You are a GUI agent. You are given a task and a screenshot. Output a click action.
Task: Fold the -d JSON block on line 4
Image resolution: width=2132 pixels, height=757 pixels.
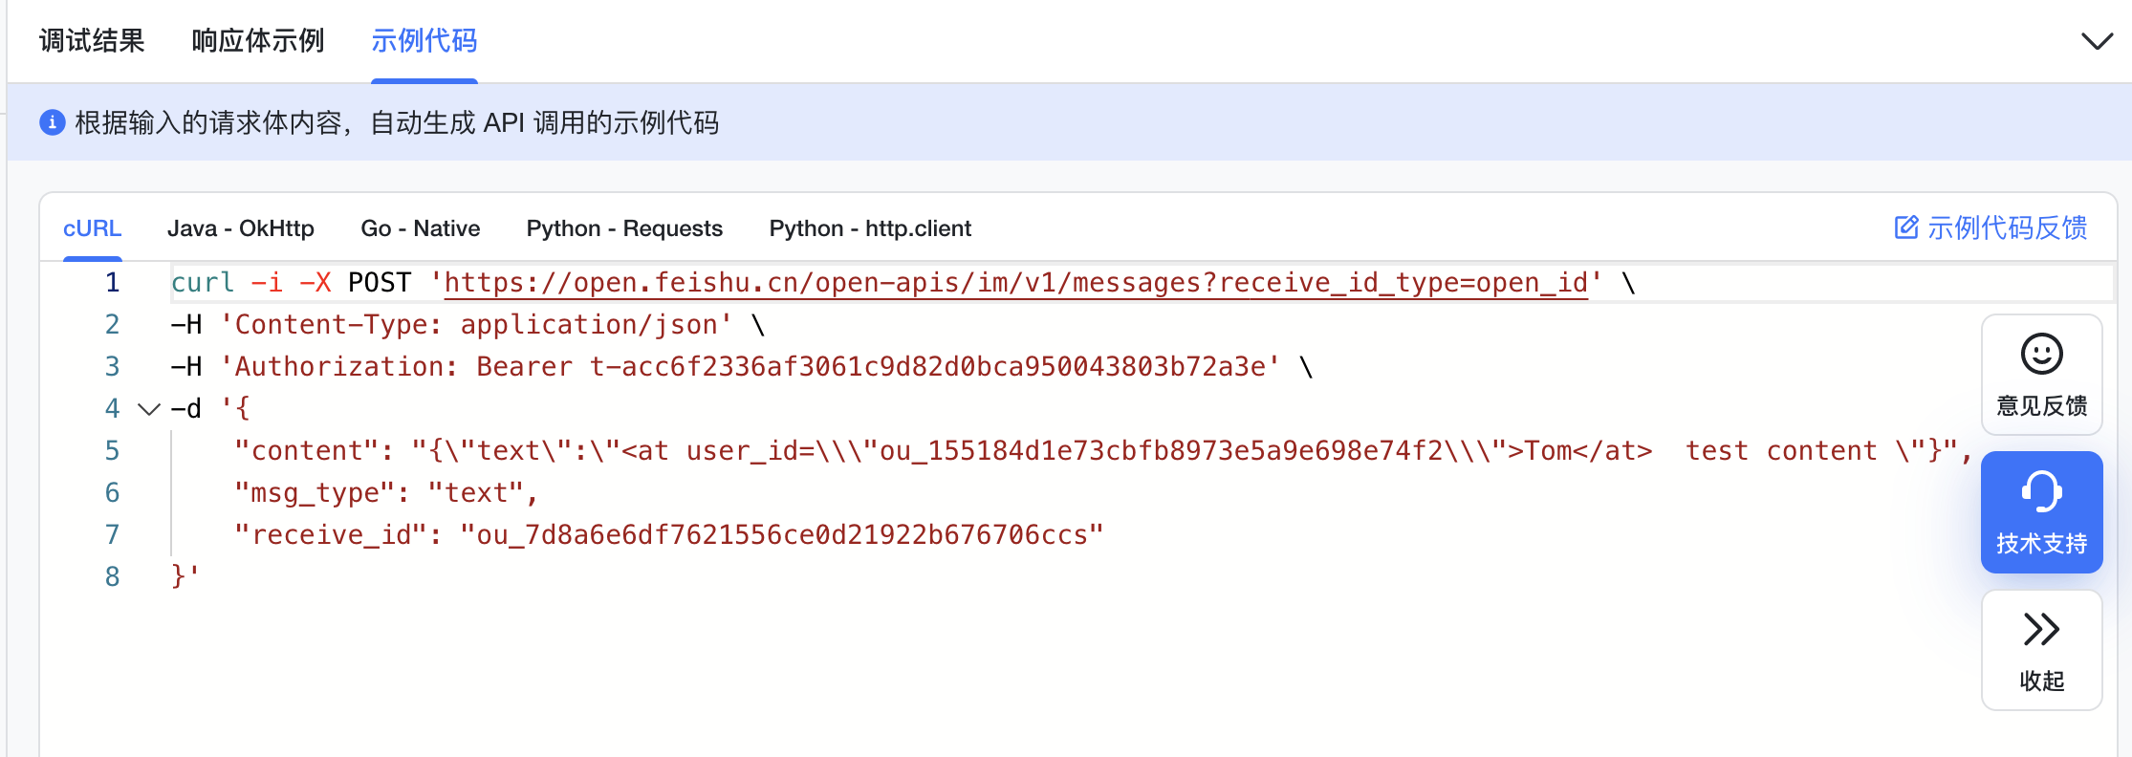click(148, 409)
